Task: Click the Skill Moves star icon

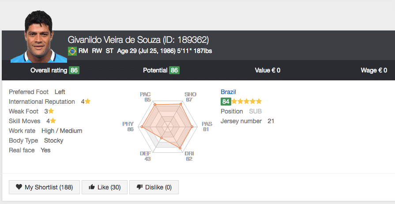Action: (53, 121)
